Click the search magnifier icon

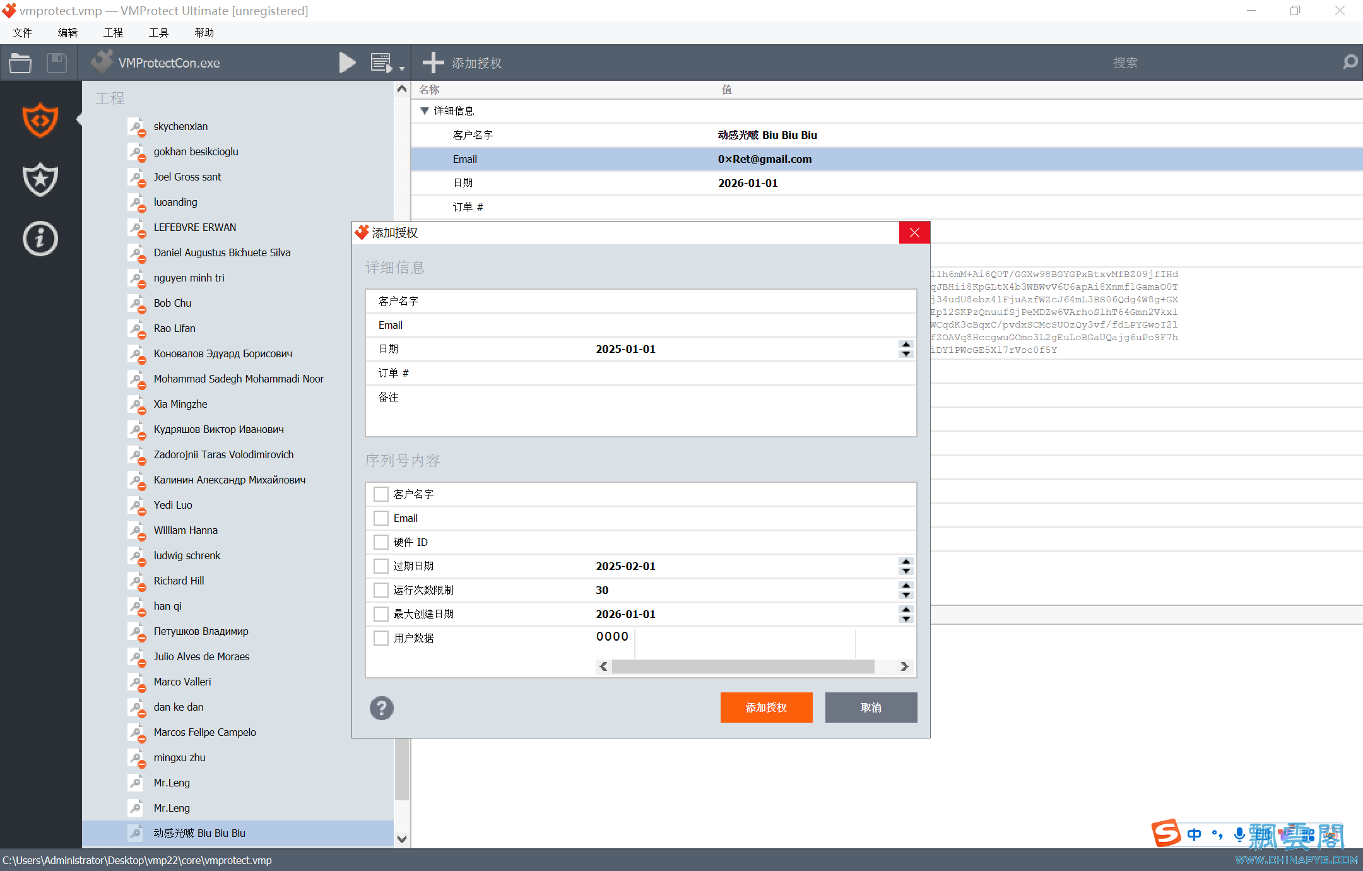[x=1350, y=62]
